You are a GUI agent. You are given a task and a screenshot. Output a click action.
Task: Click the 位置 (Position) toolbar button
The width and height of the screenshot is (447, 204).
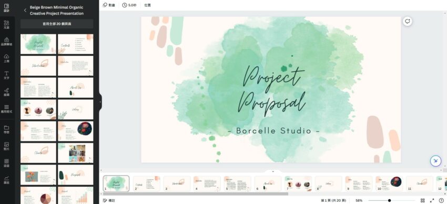click(147, 5)
